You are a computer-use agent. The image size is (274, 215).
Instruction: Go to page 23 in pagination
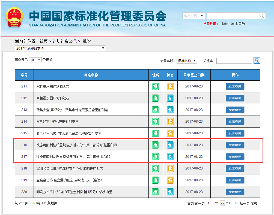tap(228, 203)
